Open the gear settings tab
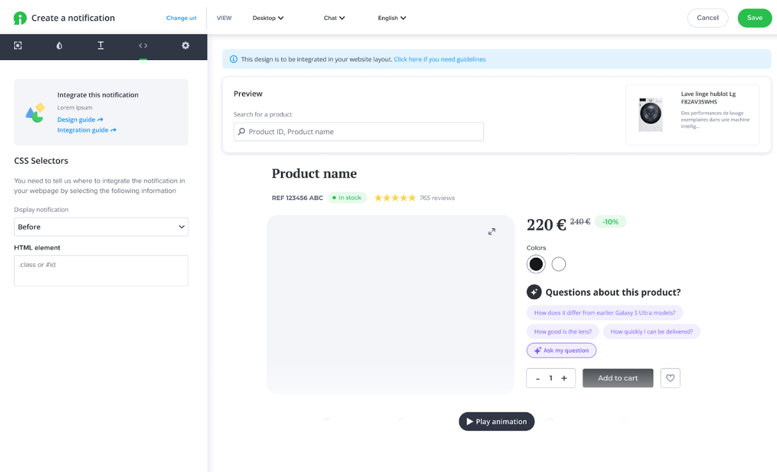The image size is (777, 472). [x=185, y=46]
